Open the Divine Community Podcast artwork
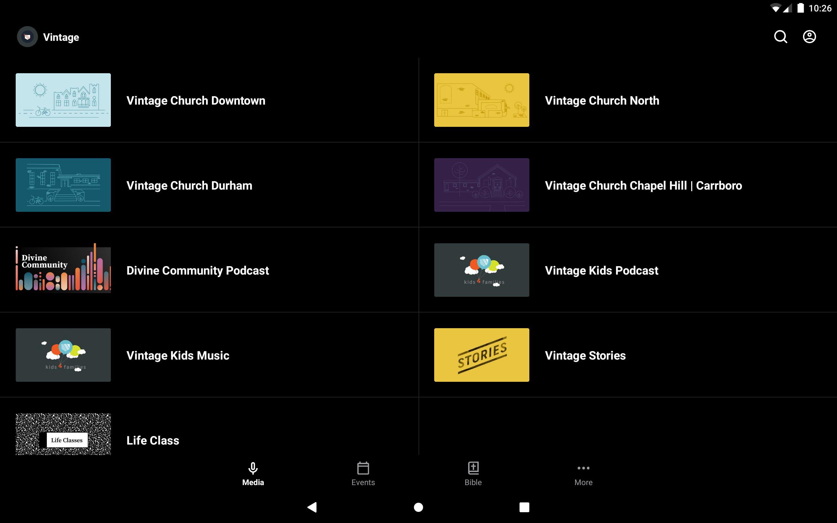The width and height of the screenshot is (837, 523). pyautogui.click(x=63, y=270)
